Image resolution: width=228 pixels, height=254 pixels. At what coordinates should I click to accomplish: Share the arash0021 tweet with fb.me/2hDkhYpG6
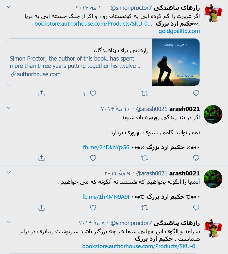coord(42,158)
